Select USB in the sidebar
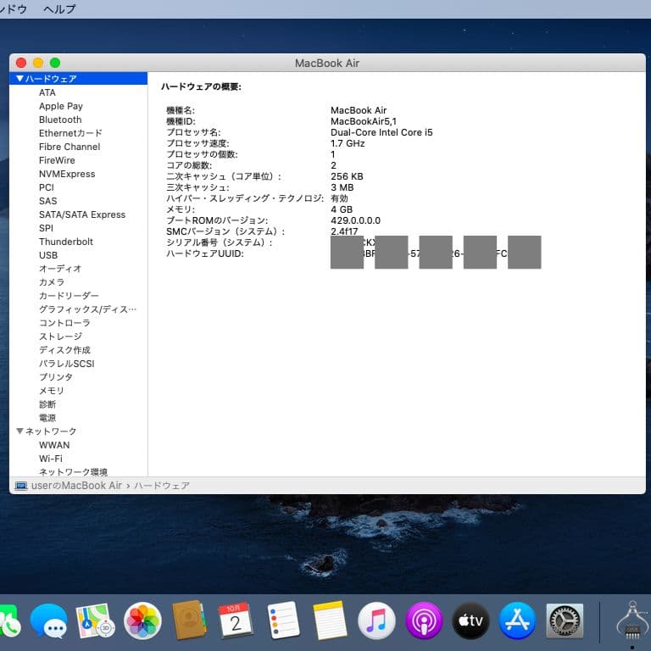Image resolution: width=651 pixels, height=651 pixels. [48, 255]
